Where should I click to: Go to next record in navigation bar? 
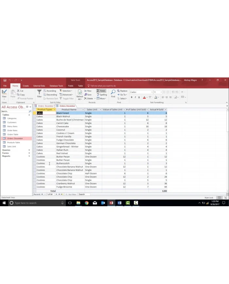coord(56,194)
